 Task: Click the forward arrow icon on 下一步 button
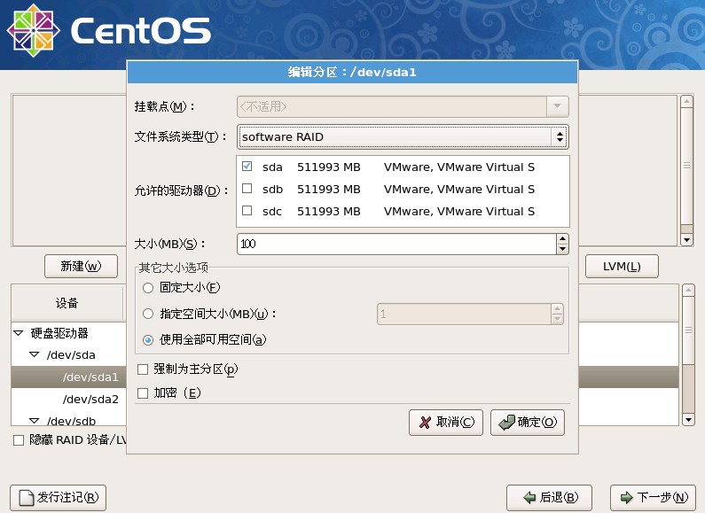tap(626, 497)
